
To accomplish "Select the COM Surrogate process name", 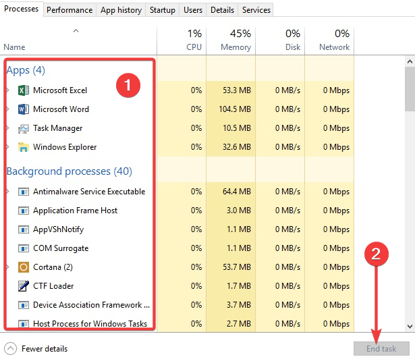I will (61, 248).
